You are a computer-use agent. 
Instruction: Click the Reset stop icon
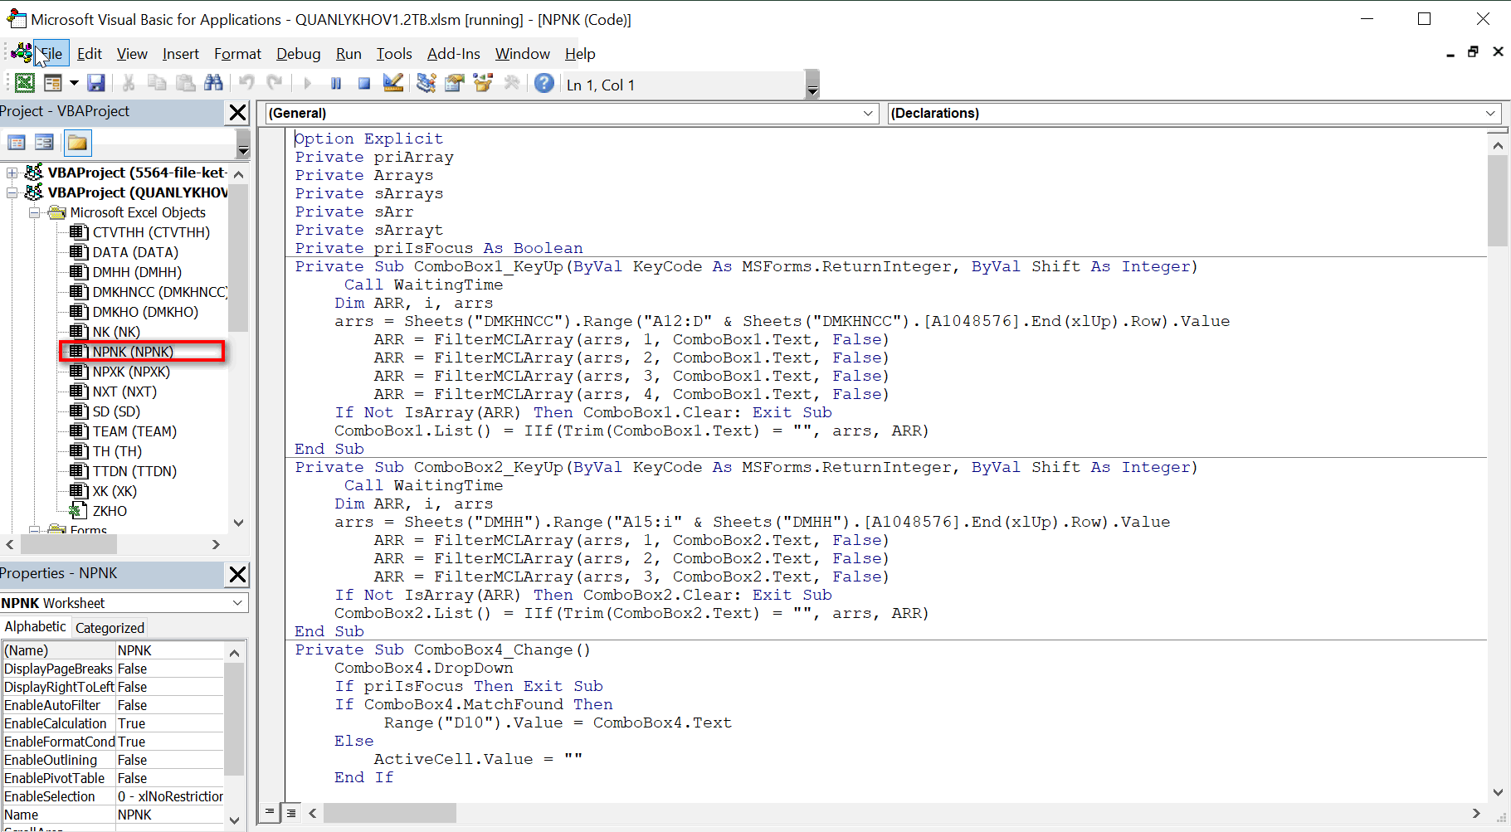[364, 83]
